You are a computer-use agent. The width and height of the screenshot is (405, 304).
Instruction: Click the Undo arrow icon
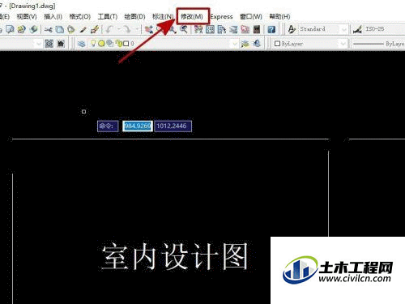[x=109, y=29]
